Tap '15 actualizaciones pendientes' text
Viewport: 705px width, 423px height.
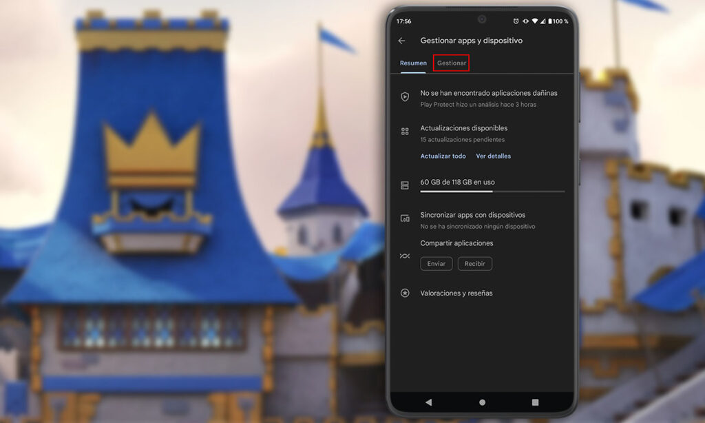coord(462,140)
